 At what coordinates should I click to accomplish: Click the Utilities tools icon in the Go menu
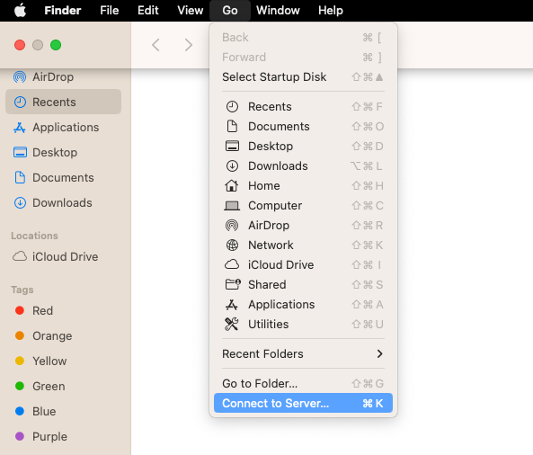click(232, 324)
